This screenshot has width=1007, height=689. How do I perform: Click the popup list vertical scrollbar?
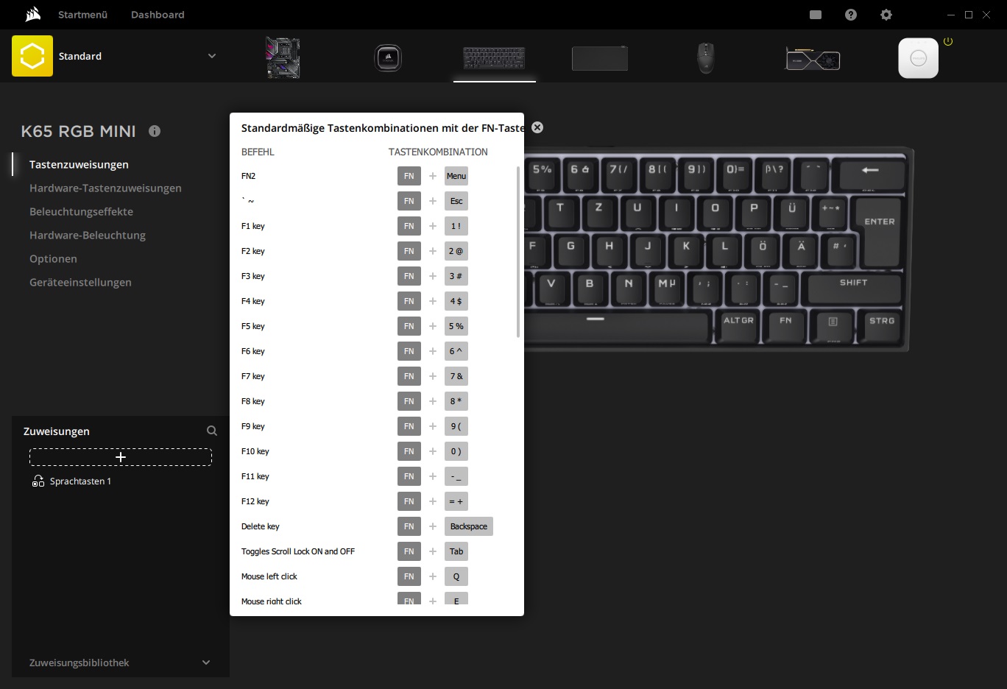click(x=518, y=252)
